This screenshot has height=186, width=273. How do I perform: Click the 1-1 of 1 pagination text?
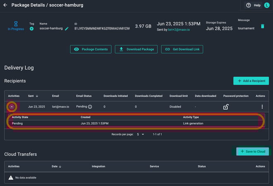[x=157, y=134]
